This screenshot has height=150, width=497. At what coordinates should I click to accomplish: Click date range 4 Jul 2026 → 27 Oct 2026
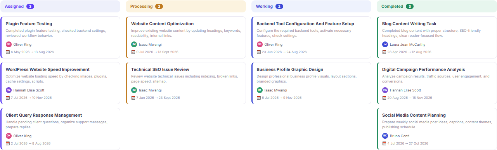pos(408,143)
